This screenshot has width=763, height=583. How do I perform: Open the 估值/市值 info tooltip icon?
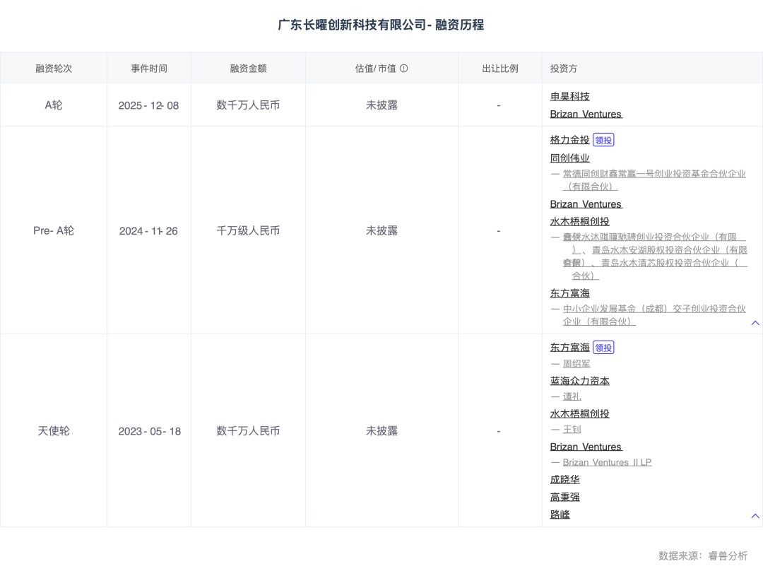(404, 67)
